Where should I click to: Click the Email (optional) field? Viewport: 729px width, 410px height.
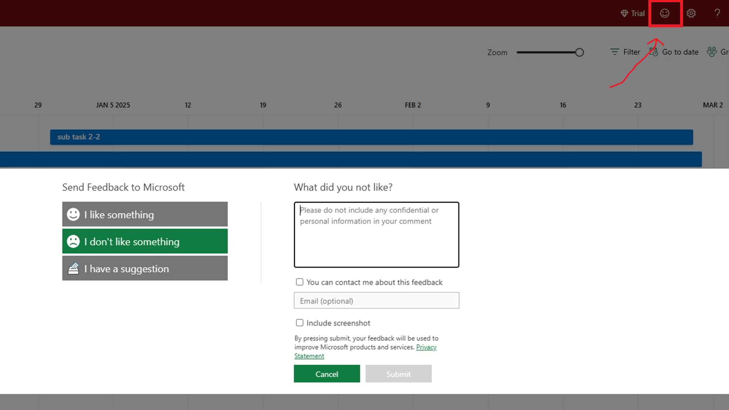376,301
